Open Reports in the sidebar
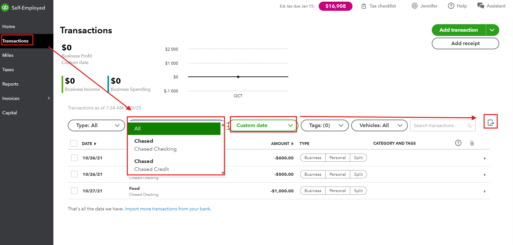The image size is (513, 245). click(27, 84)
